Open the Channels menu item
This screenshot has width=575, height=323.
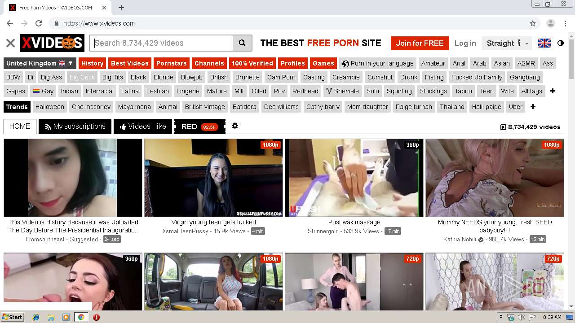pos(209,63)
